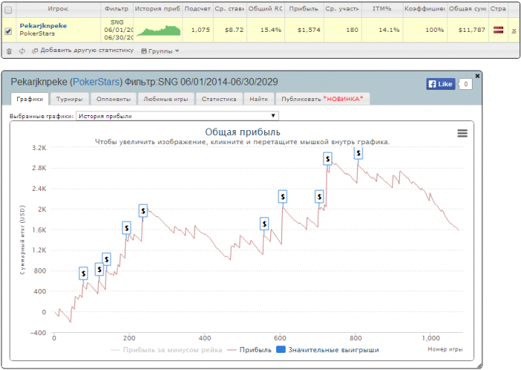The image size is (521, 370).
Task: Click the trash delete icon below table
Action: (x=9, y=51)
